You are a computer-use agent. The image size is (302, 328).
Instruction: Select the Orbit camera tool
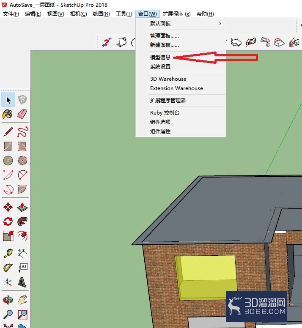tap(8, 300)
